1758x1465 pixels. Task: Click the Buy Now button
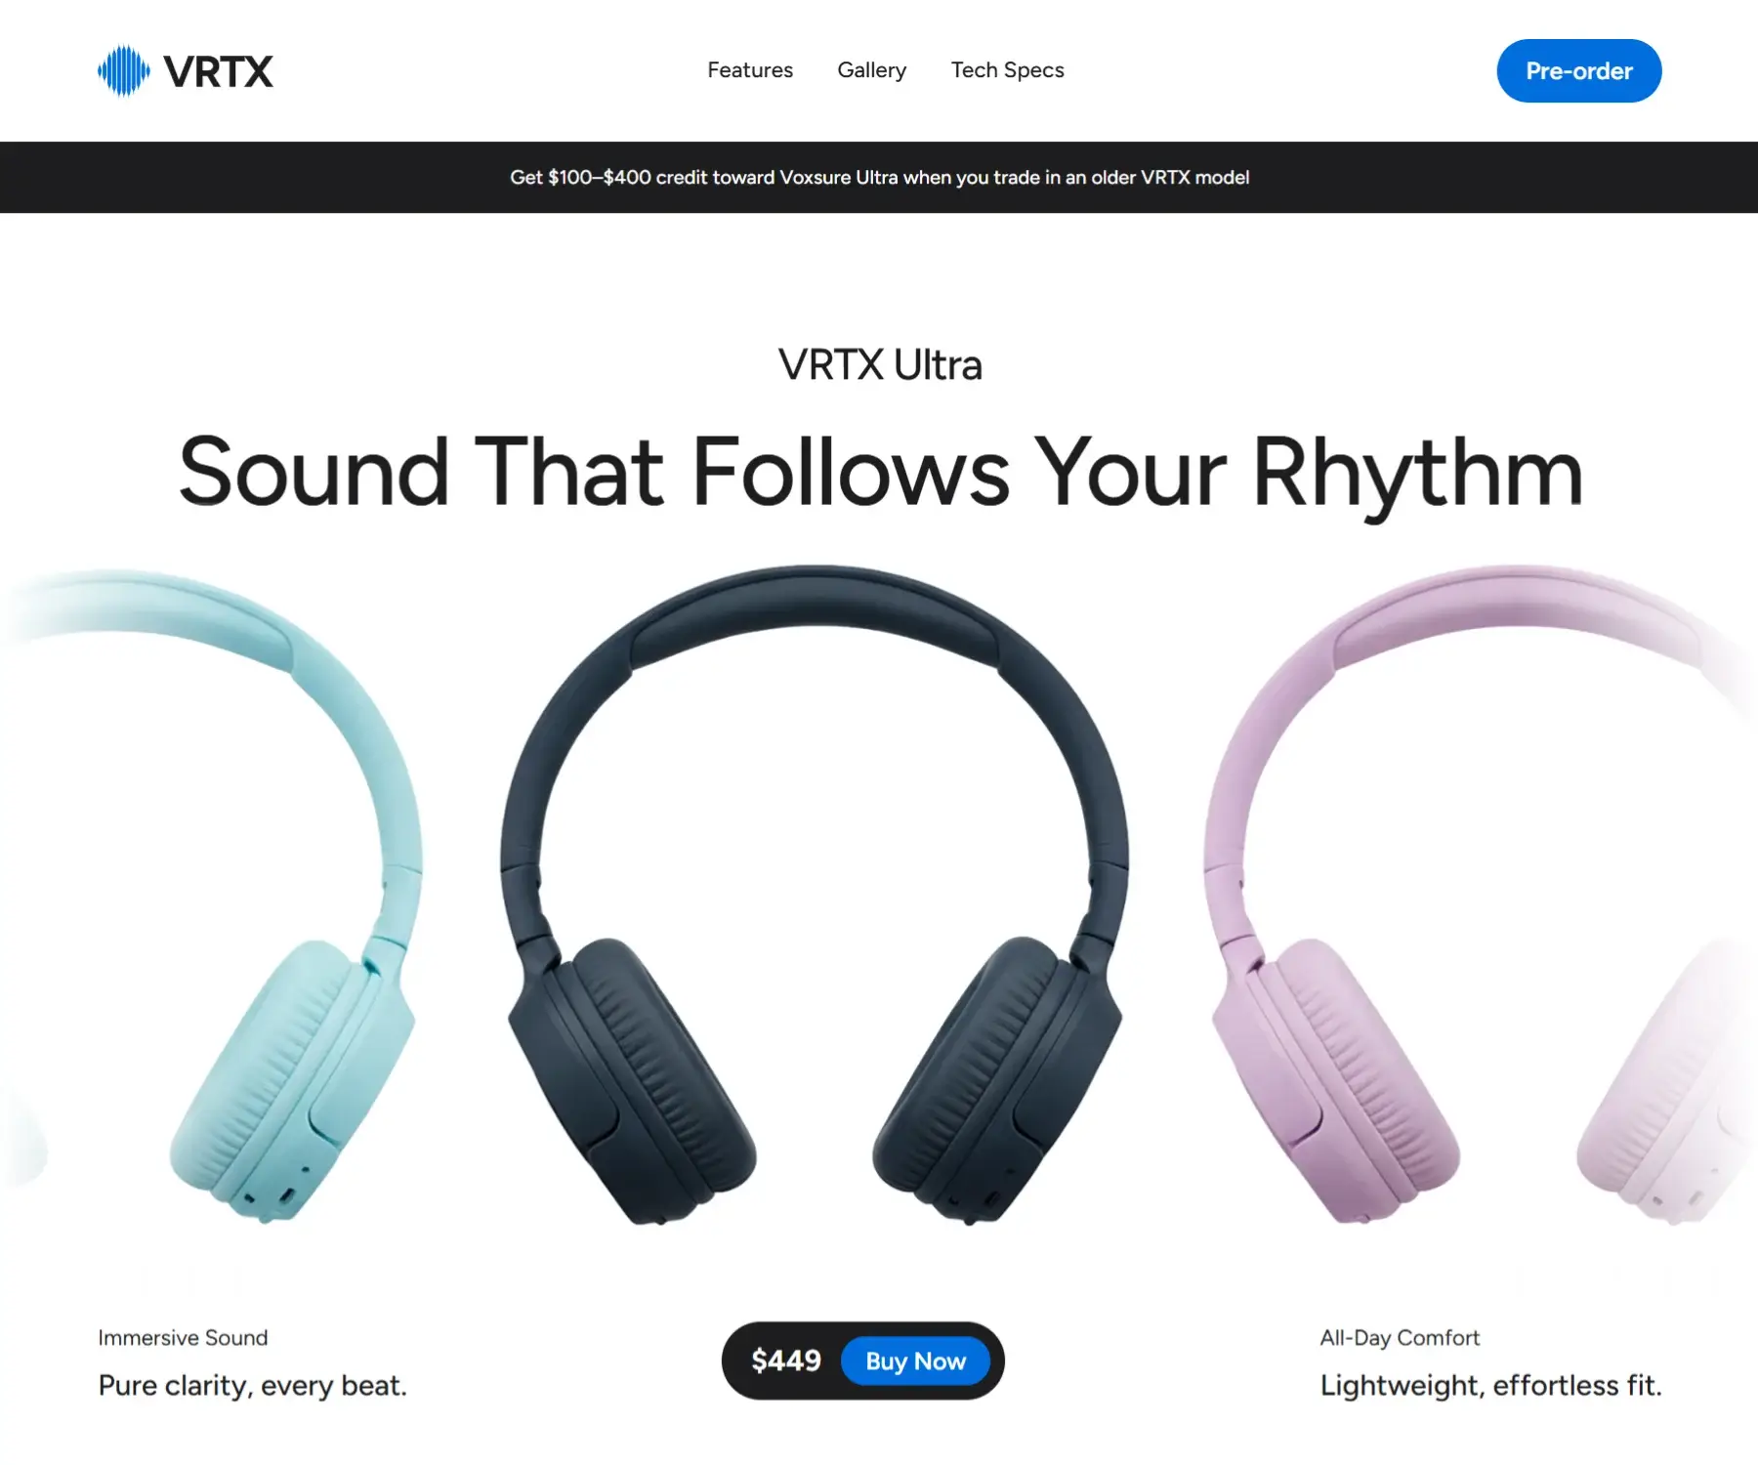915,1360
